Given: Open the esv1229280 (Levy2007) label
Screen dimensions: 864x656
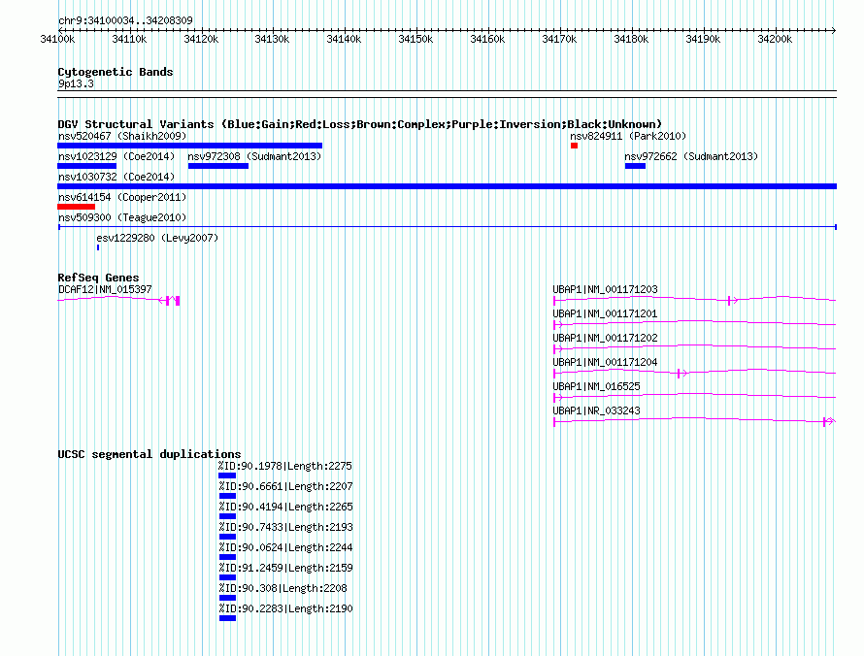Looking at the screenshot, I should (157, 238).
